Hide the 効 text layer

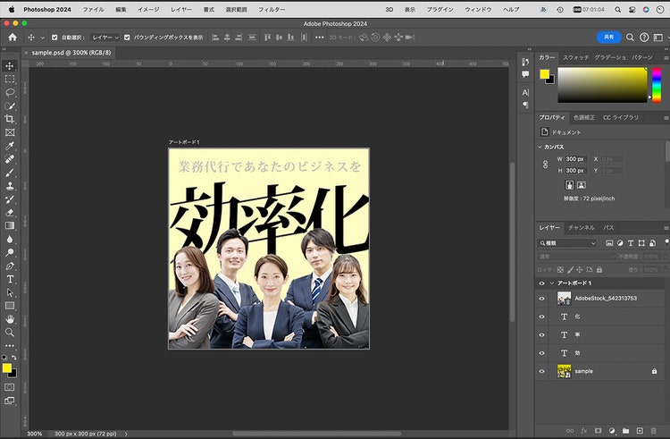(x=542, y=353)
